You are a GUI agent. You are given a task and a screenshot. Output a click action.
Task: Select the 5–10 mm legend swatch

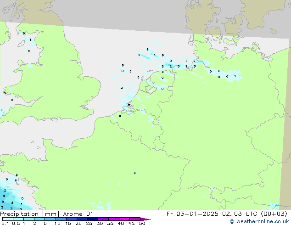coord(50,219)
